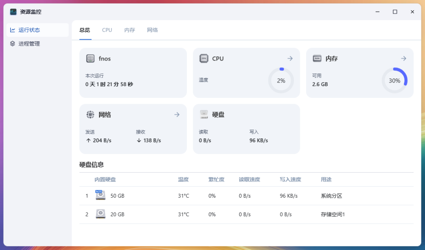Maximize the 资源监控 window

[x=395, y=12]
